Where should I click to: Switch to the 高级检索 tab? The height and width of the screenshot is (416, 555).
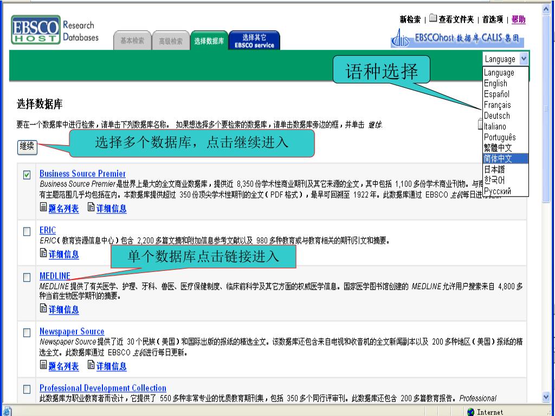(171, 41)
